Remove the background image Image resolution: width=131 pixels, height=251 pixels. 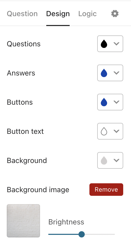(x=106, y=190)
